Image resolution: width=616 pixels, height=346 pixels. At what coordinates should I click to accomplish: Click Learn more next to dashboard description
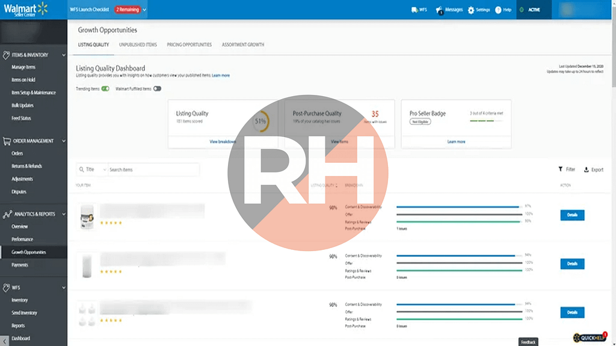tap(221, 75)
